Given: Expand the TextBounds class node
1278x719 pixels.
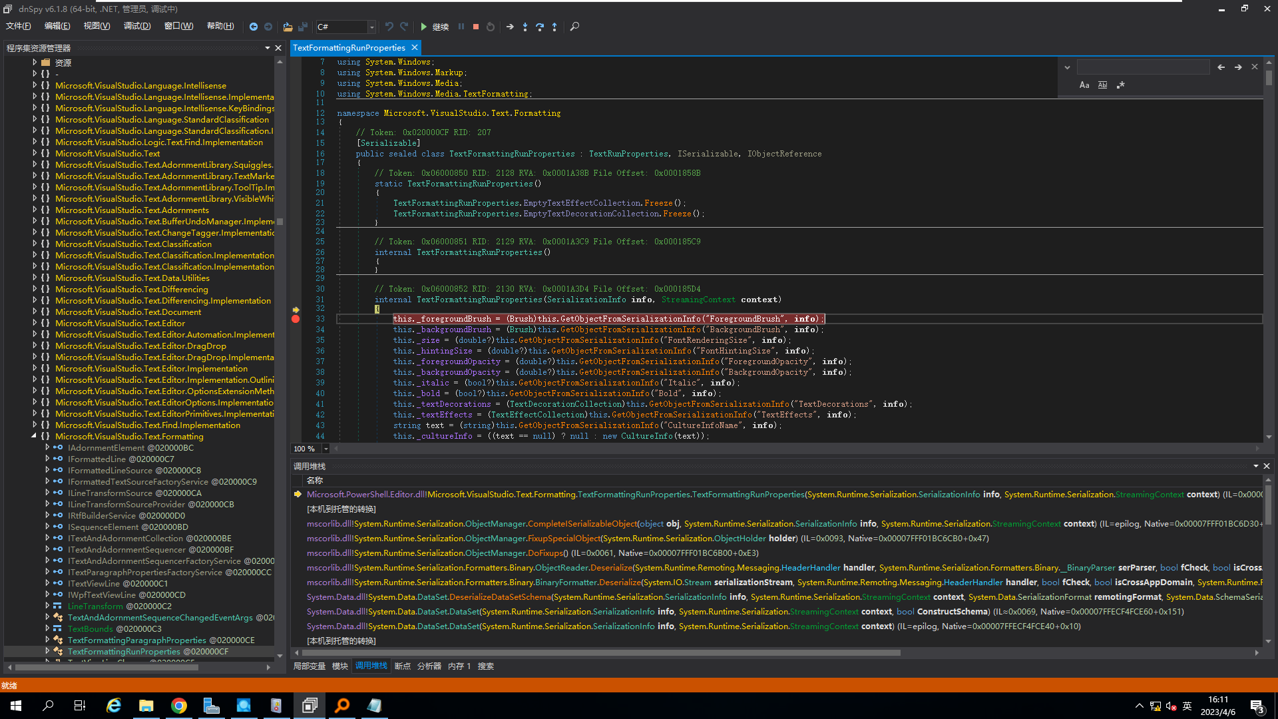Looking at the screenshot, I should click(47, 628).
